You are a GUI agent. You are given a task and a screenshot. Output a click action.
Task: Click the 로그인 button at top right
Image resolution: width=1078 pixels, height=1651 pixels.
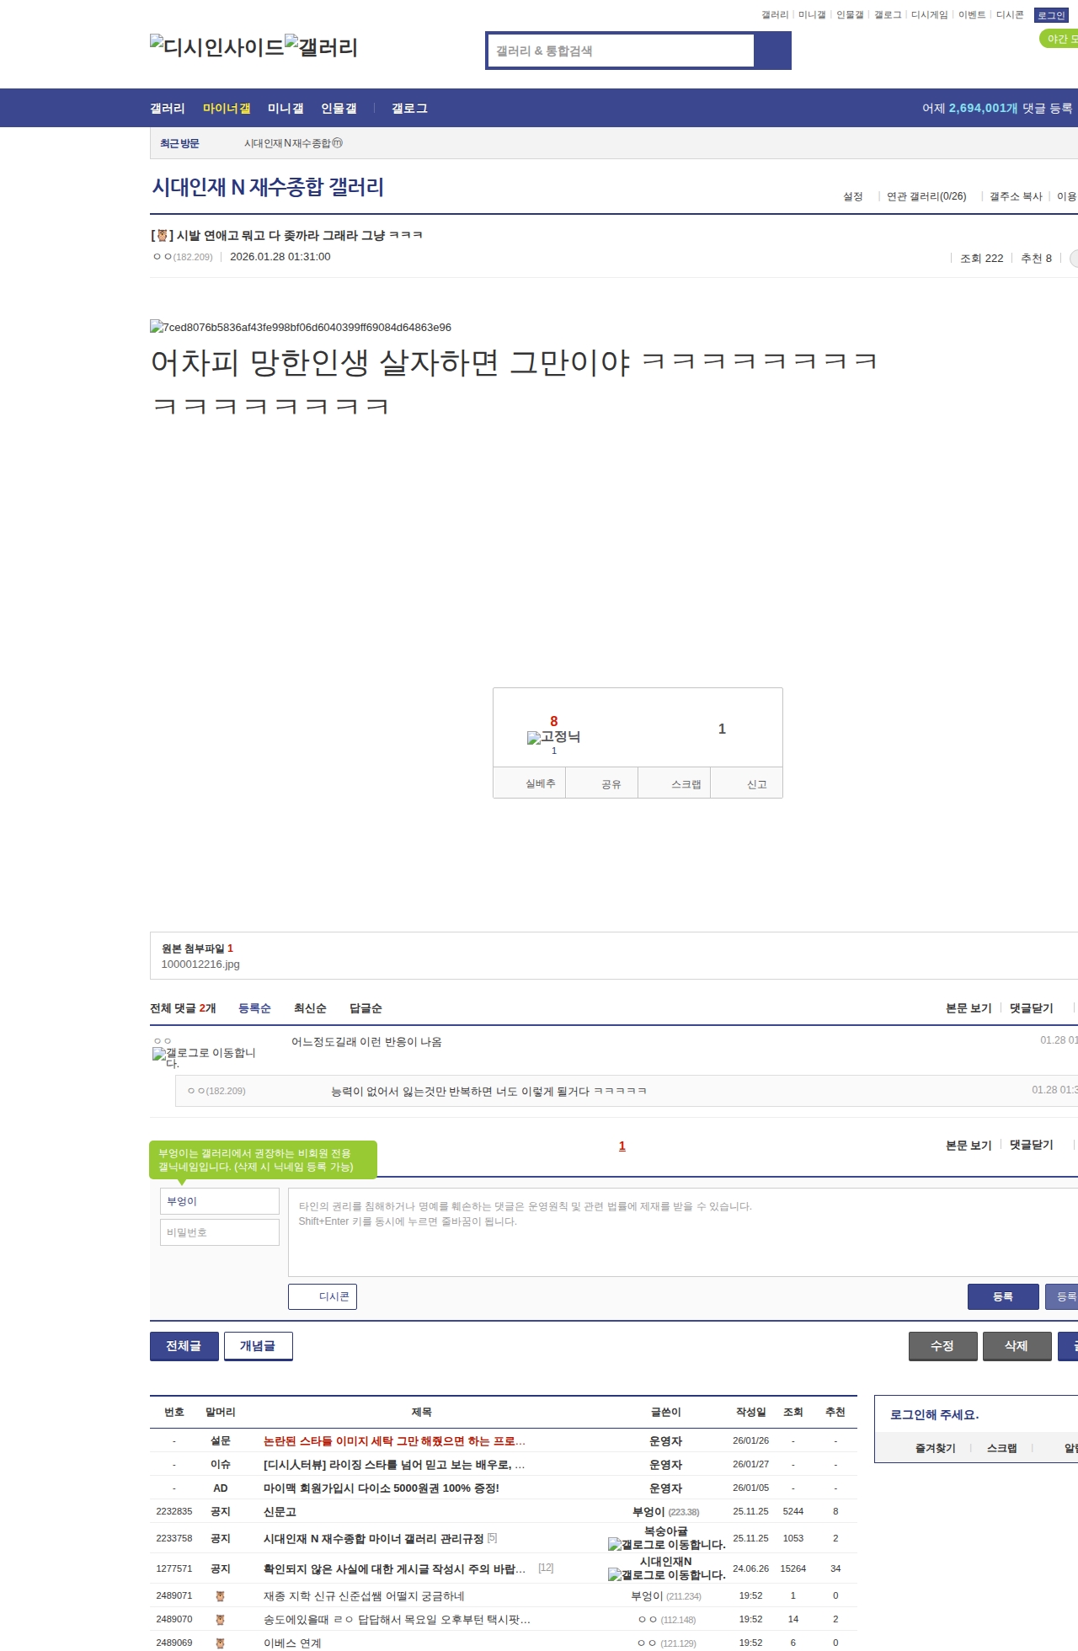coord(1051,15)
